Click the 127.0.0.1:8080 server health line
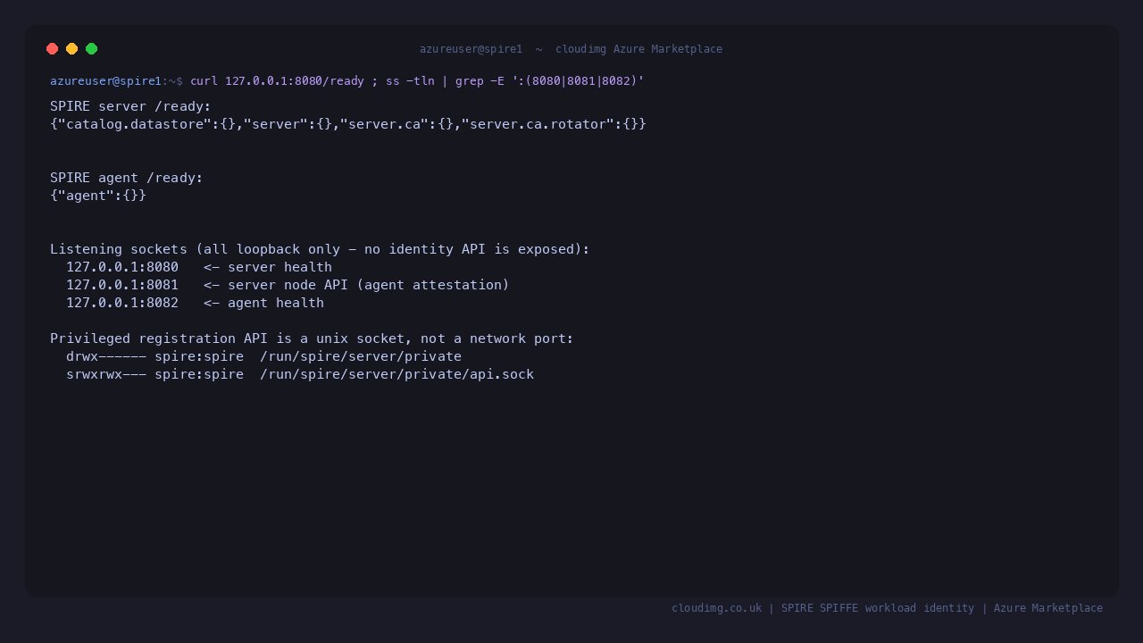Screen dimensions: 1143x643 click(x=199, y=267)
